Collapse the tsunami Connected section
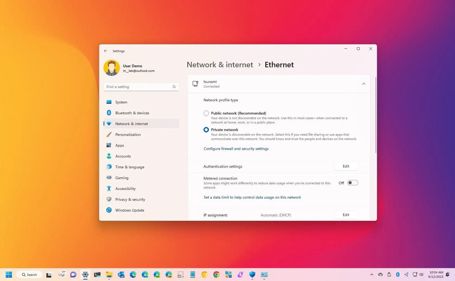 [x=364, y=84]
